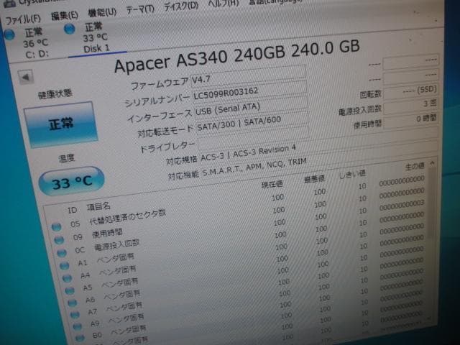This screenshot has height=345, width=460.
Task: Click the 現在値 column header
Action: (272, 184)
